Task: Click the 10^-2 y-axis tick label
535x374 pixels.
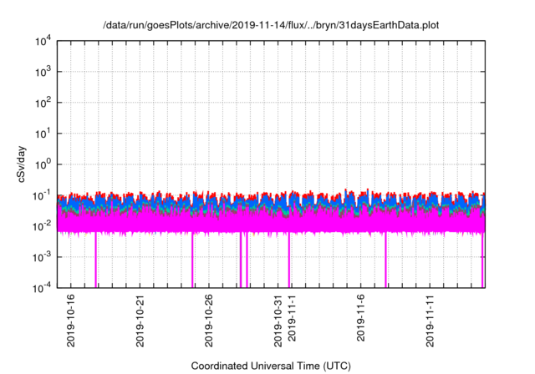Action: click(x=43, y=226)
